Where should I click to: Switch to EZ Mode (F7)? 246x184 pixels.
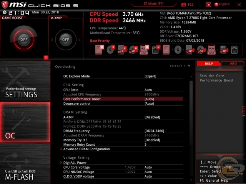(153, 4)
